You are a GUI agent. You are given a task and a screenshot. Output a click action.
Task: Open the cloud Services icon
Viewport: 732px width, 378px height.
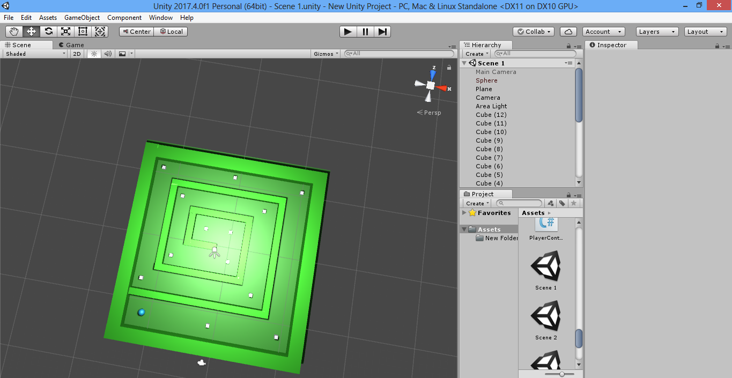(x=568, y=32)
